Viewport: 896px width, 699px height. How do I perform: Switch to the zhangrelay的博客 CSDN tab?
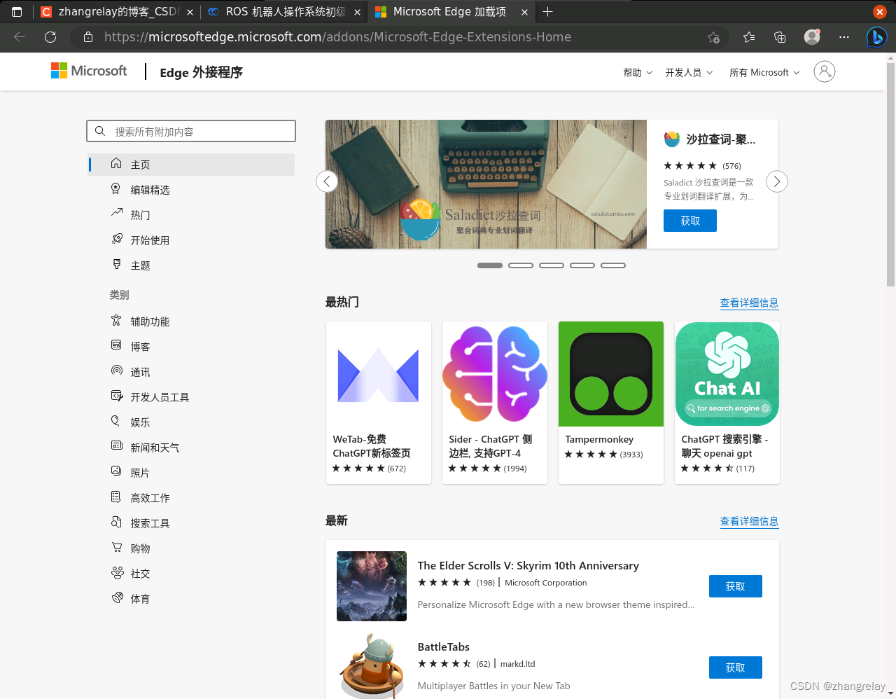tap(115, 12)
